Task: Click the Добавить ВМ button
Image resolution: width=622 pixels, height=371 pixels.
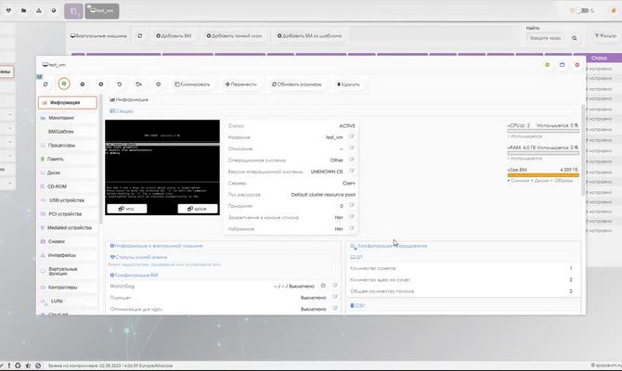Action: click(x=174, y=35)
